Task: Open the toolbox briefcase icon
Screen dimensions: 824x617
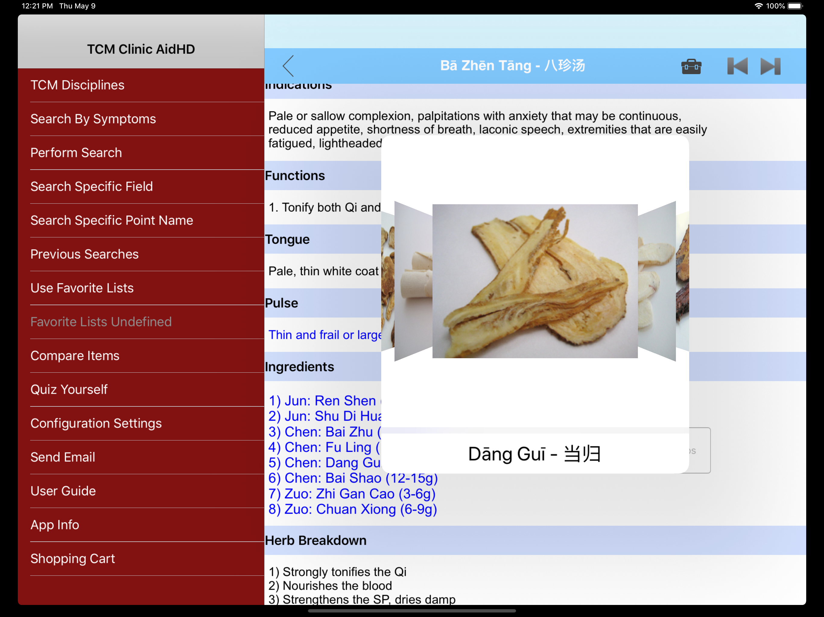Action: click(x=691, y=67)
